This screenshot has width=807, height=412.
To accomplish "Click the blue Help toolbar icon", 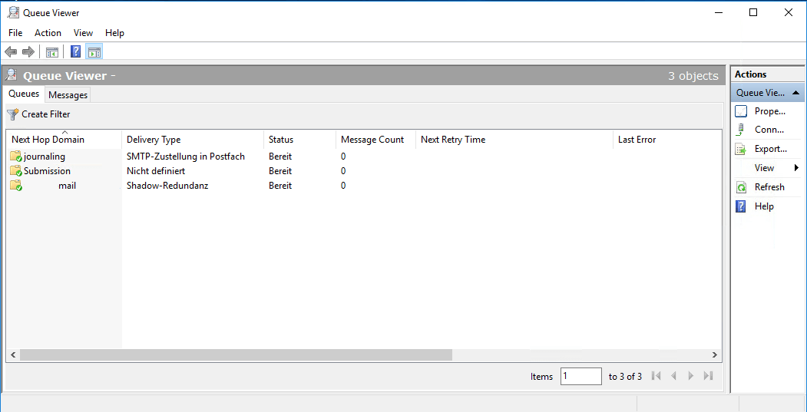I will tap(76, 52).
